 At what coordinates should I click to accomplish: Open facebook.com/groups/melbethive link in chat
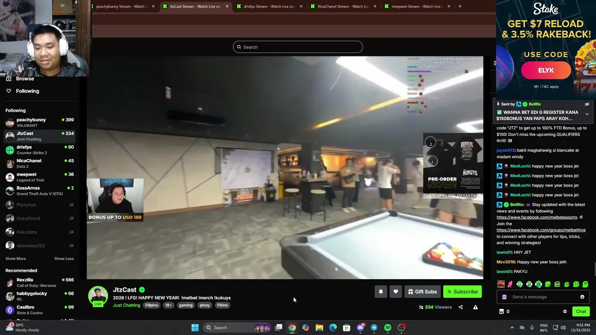[541, 230]
